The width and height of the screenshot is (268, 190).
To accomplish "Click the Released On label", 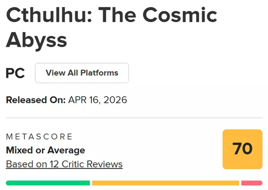I will 36,100.
